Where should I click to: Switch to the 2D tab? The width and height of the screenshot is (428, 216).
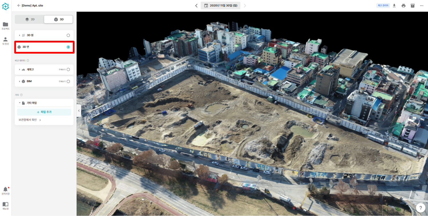[x=30, y=19]
